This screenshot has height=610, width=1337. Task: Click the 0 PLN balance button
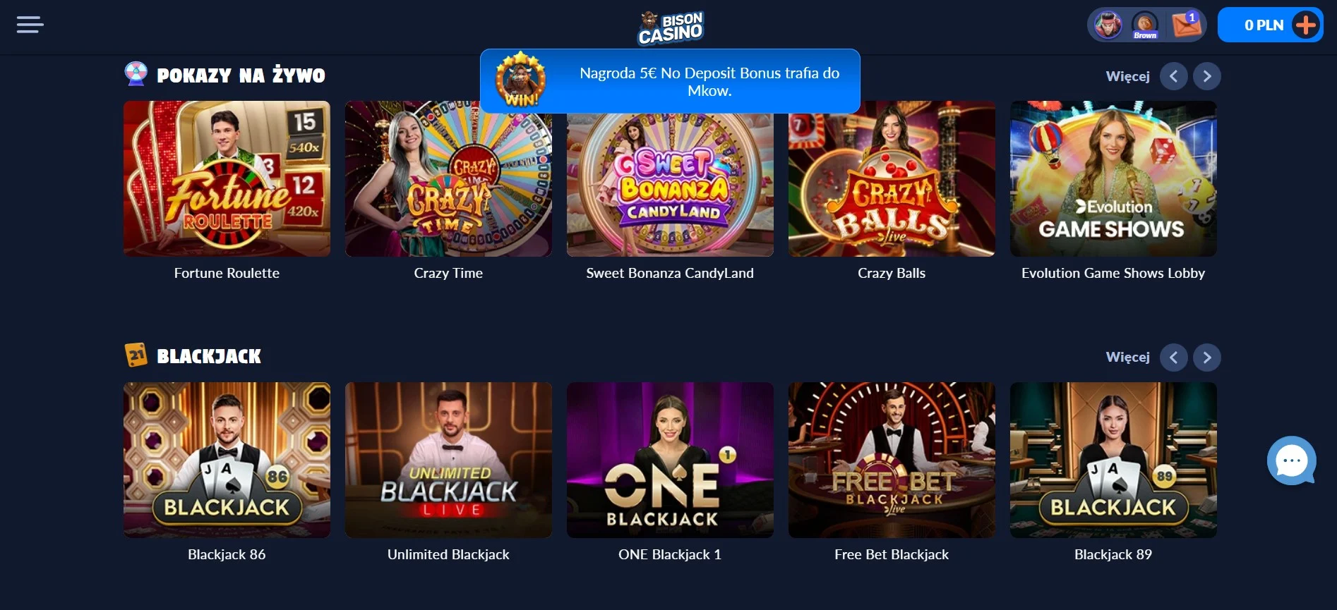point(1264,25)
